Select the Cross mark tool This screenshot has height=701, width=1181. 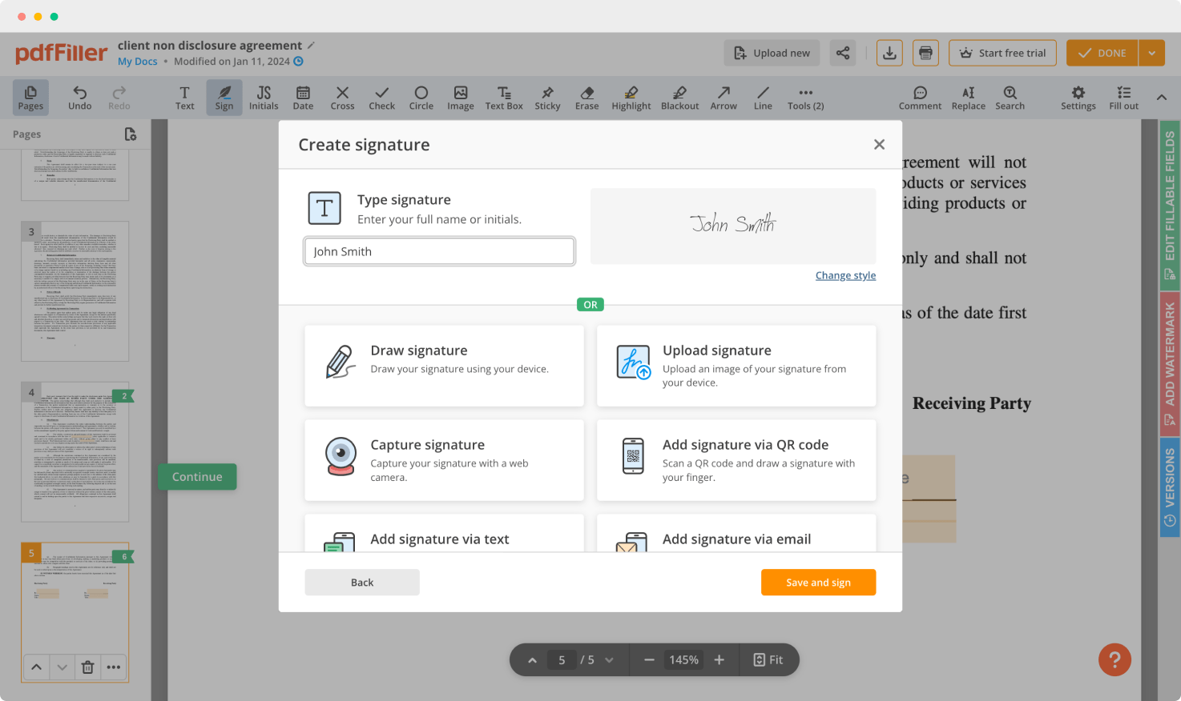click(342, 98)
